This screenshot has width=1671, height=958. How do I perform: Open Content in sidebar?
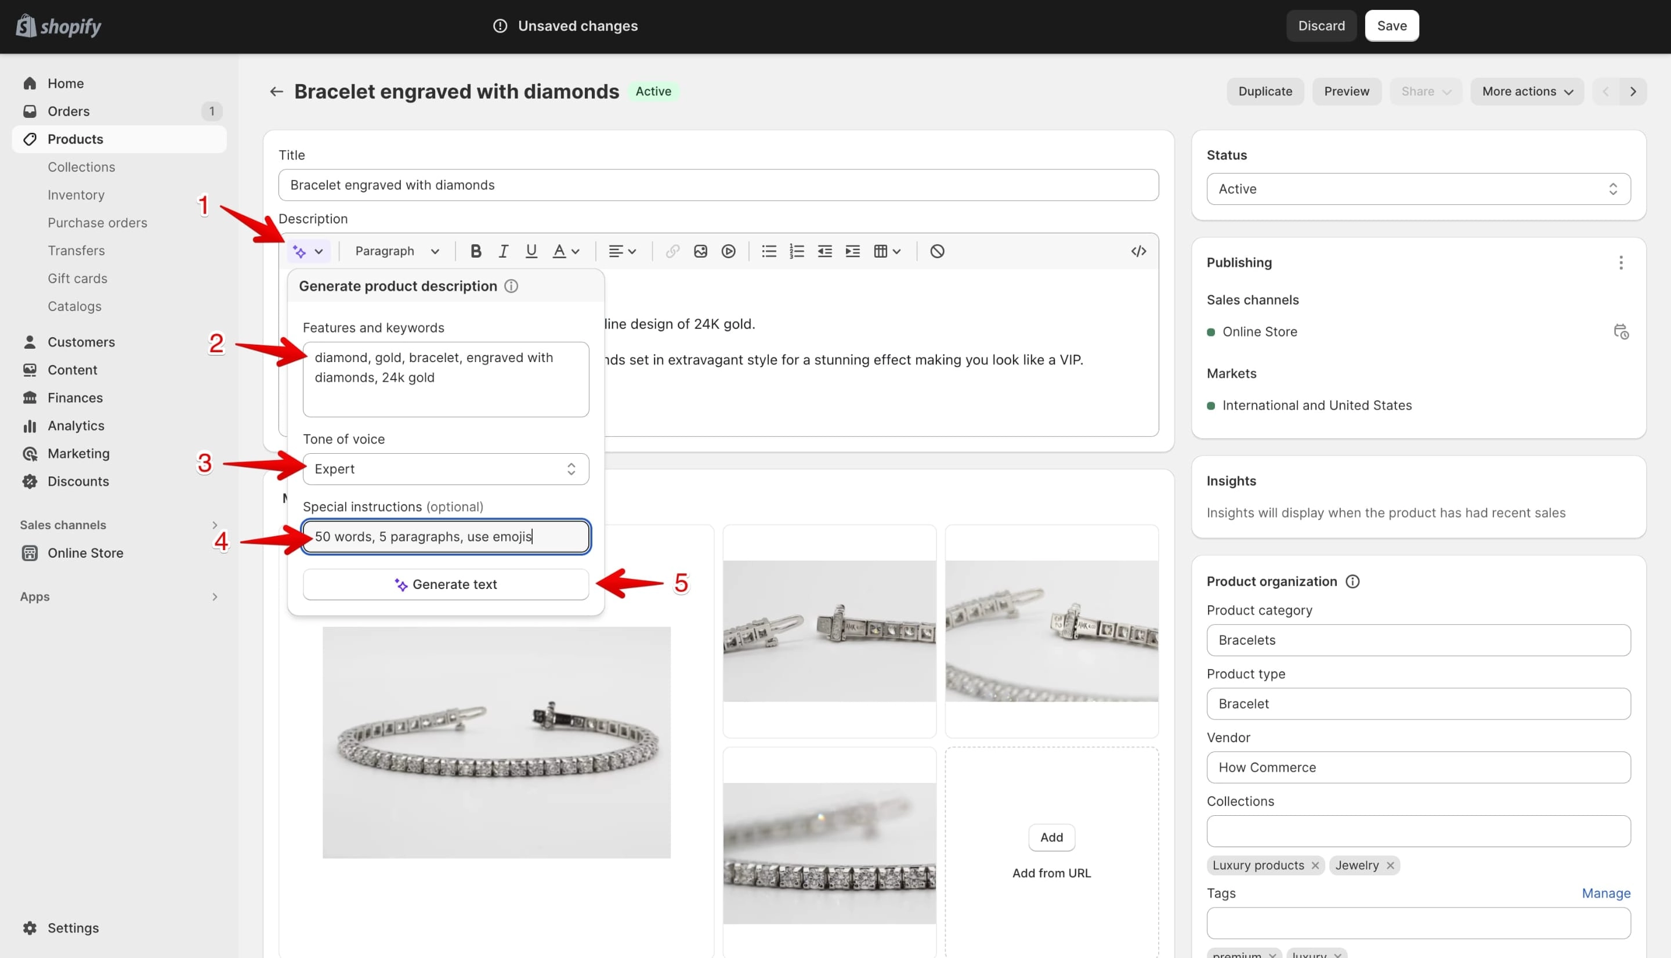(119, 370)
